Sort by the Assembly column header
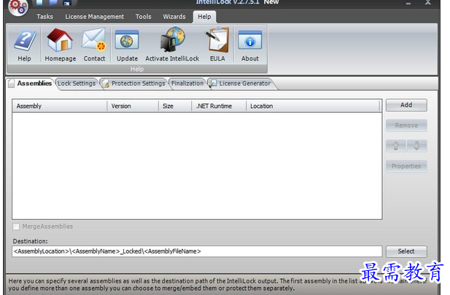Screen dimensions: 450x295 (60, 106)
